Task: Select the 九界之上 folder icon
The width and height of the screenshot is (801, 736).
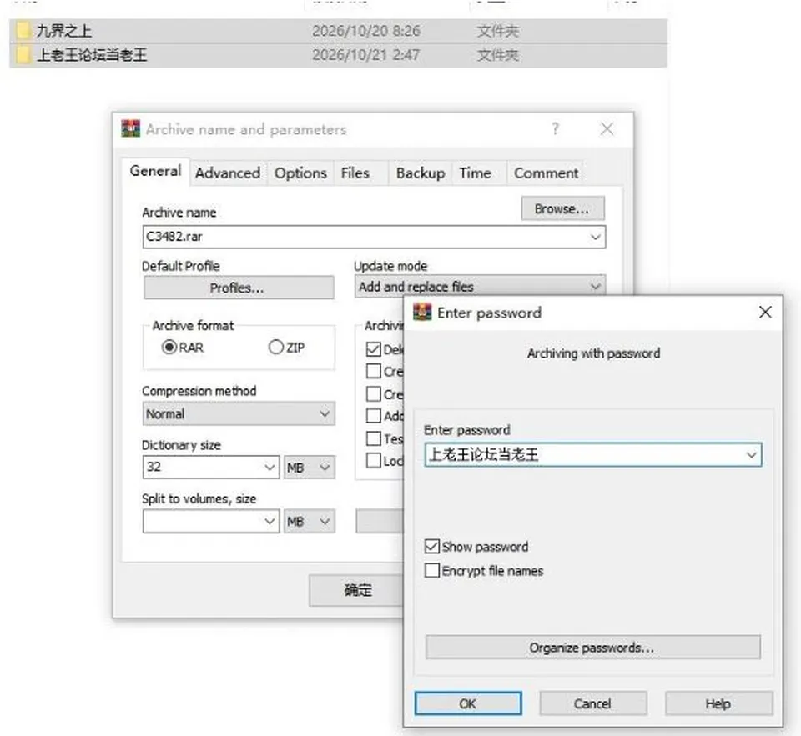Action: tap(23, 31)
